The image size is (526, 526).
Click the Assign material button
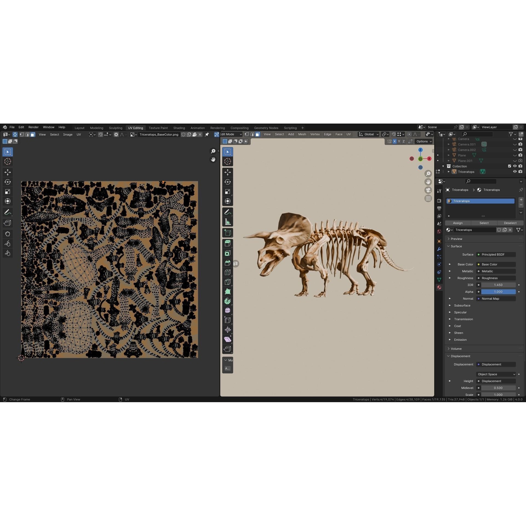pyautogui.click(x=458, y=223)
